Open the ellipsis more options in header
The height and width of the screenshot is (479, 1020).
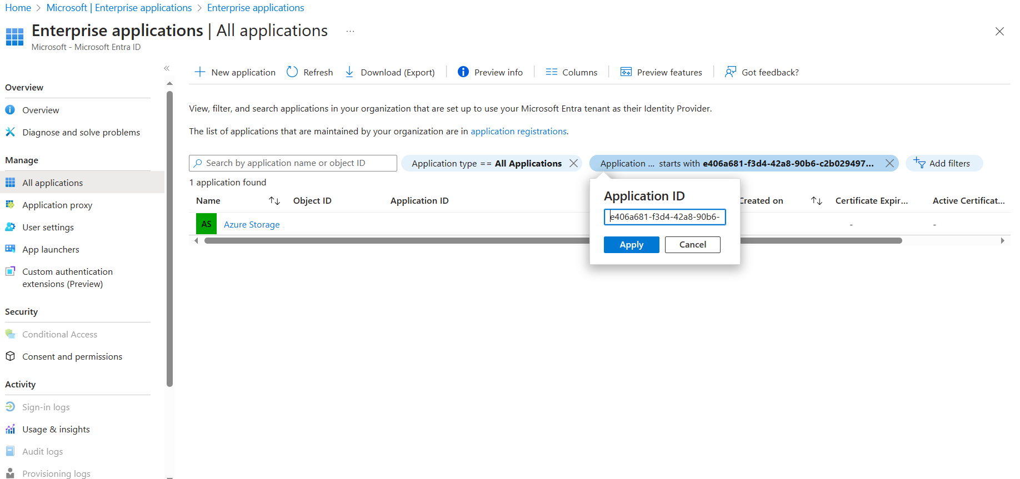click(x=350, y=32)
